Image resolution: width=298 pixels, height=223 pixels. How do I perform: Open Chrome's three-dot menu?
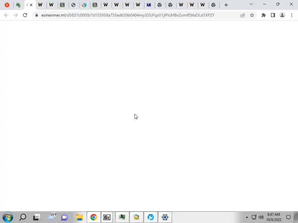coord(292,15)
